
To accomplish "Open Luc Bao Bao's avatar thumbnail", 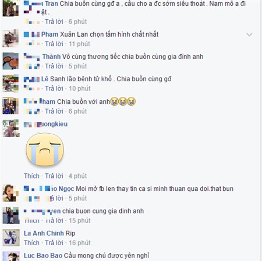I will point(11,256).
